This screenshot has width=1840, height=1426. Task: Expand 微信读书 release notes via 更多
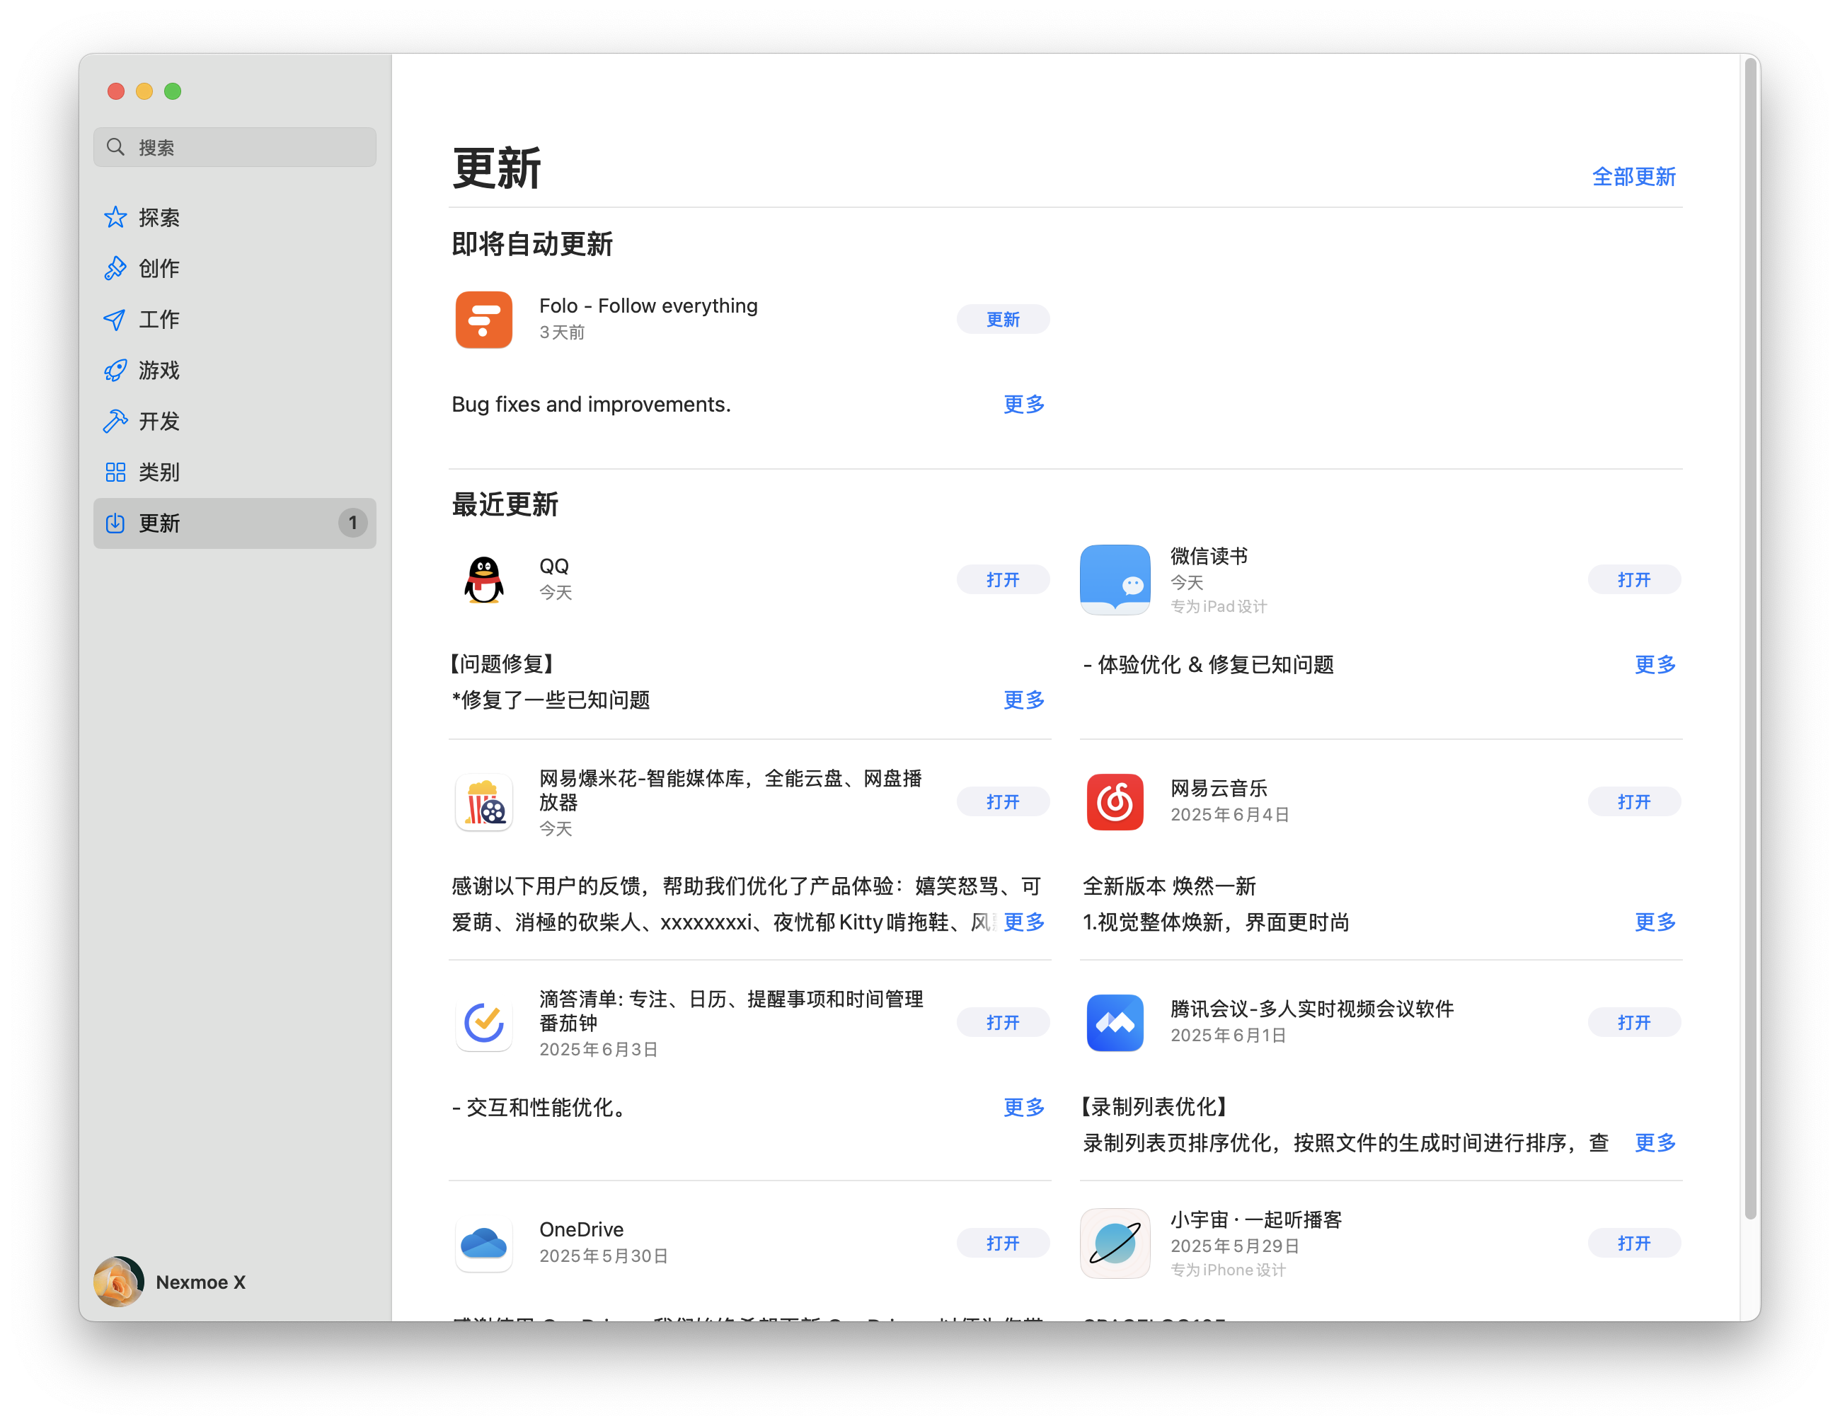click(x=1655, y=665)
